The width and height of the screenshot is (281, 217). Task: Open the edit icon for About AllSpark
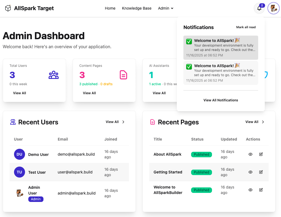click(261, 154)
